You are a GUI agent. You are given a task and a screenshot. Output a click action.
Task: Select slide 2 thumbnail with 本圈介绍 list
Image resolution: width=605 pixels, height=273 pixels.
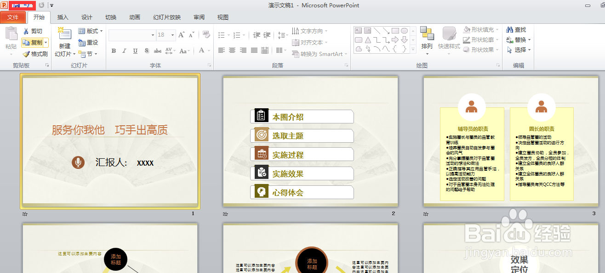tap(310, 141)
